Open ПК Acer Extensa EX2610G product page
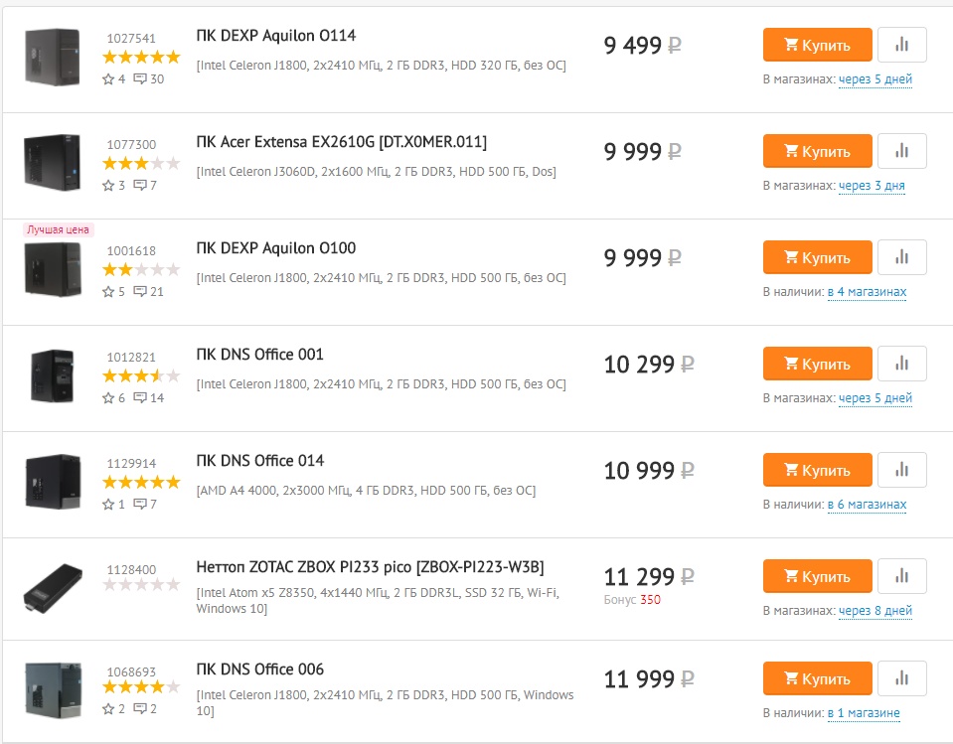This screenshot has width=953, height=744. [x=341, y=142]
